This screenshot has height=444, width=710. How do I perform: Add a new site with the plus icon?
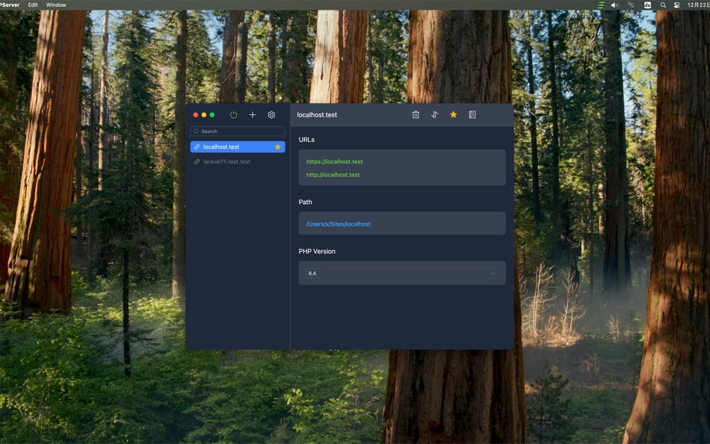pyautogui.click(x=252, y=115)
